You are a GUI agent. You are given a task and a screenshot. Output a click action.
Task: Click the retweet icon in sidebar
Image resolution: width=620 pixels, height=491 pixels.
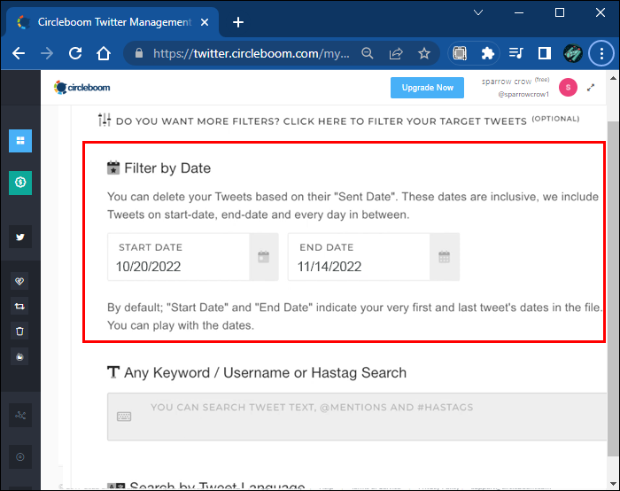[x=19, y=306]
